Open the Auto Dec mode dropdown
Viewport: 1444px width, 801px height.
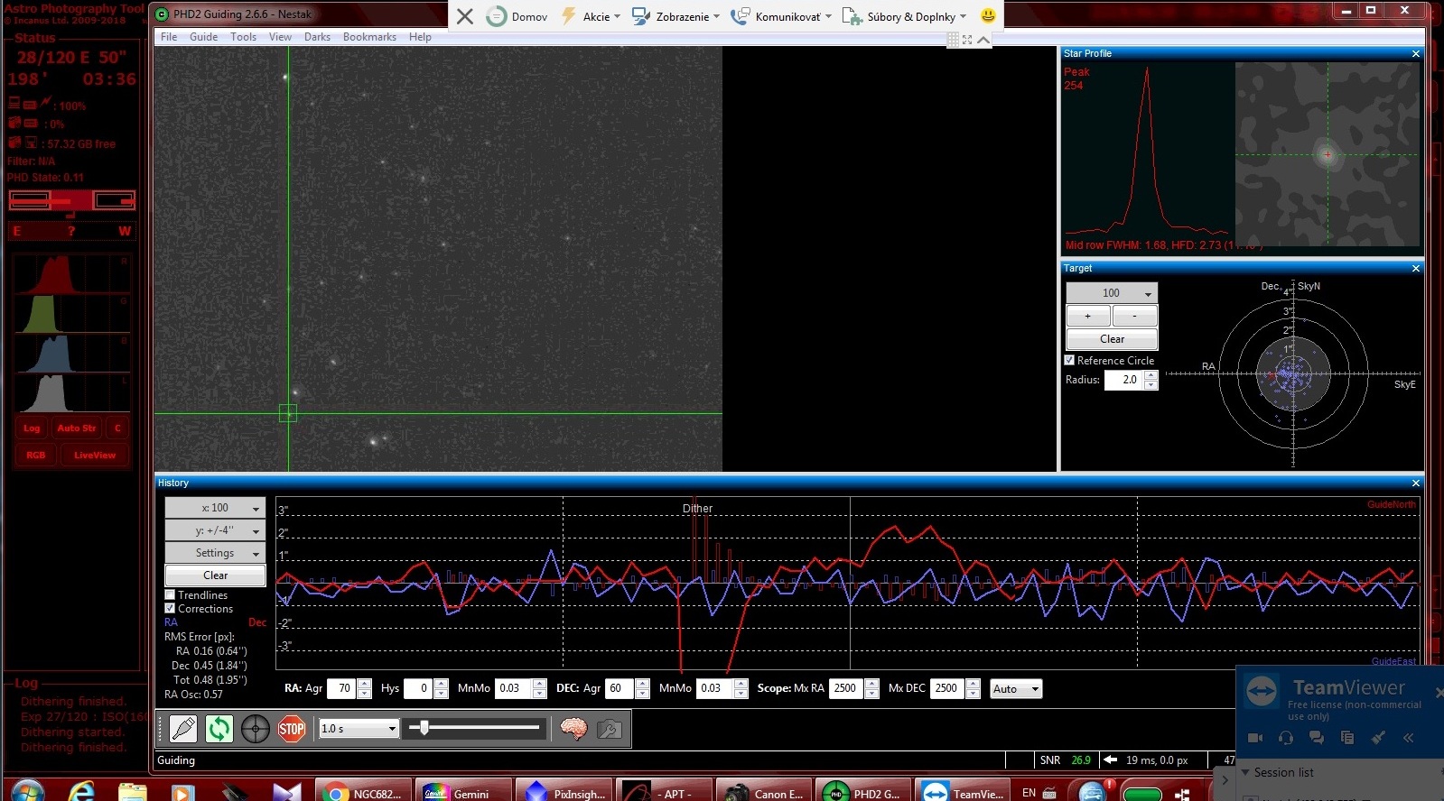[x=1016, y=688]
